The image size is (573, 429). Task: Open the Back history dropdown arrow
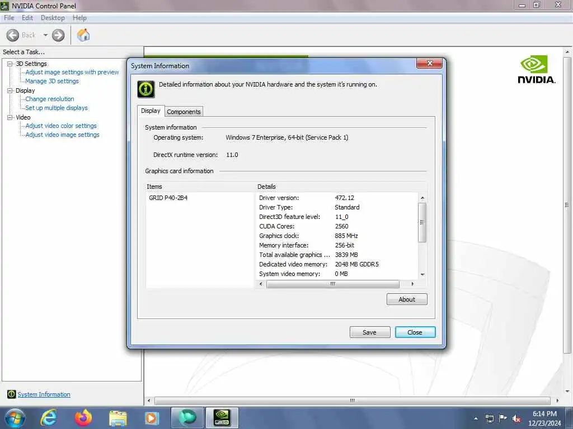pos(45,35)
